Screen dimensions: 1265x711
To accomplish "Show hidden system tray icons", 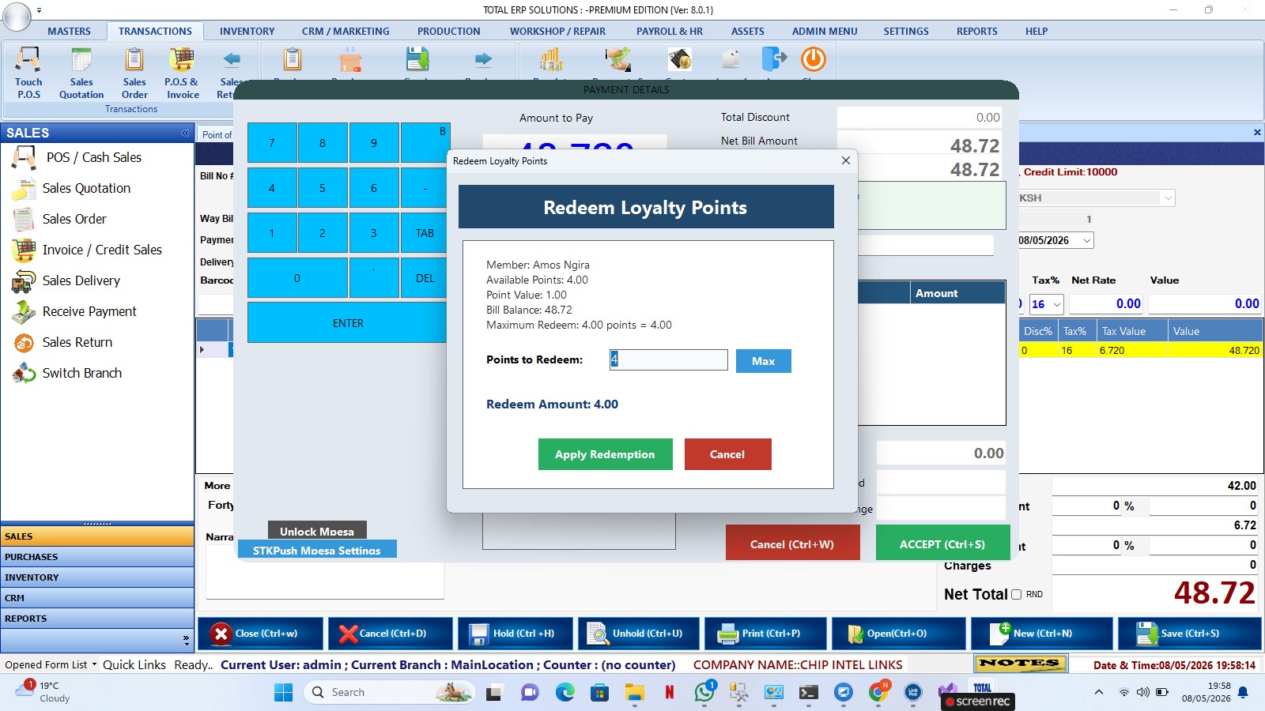I will [x=1098, y=692].
